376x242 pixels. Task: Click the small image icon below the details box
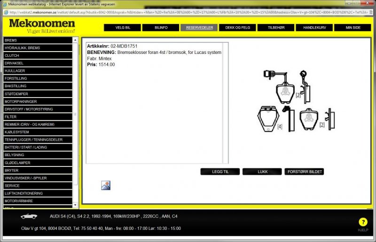pos(106,185)
